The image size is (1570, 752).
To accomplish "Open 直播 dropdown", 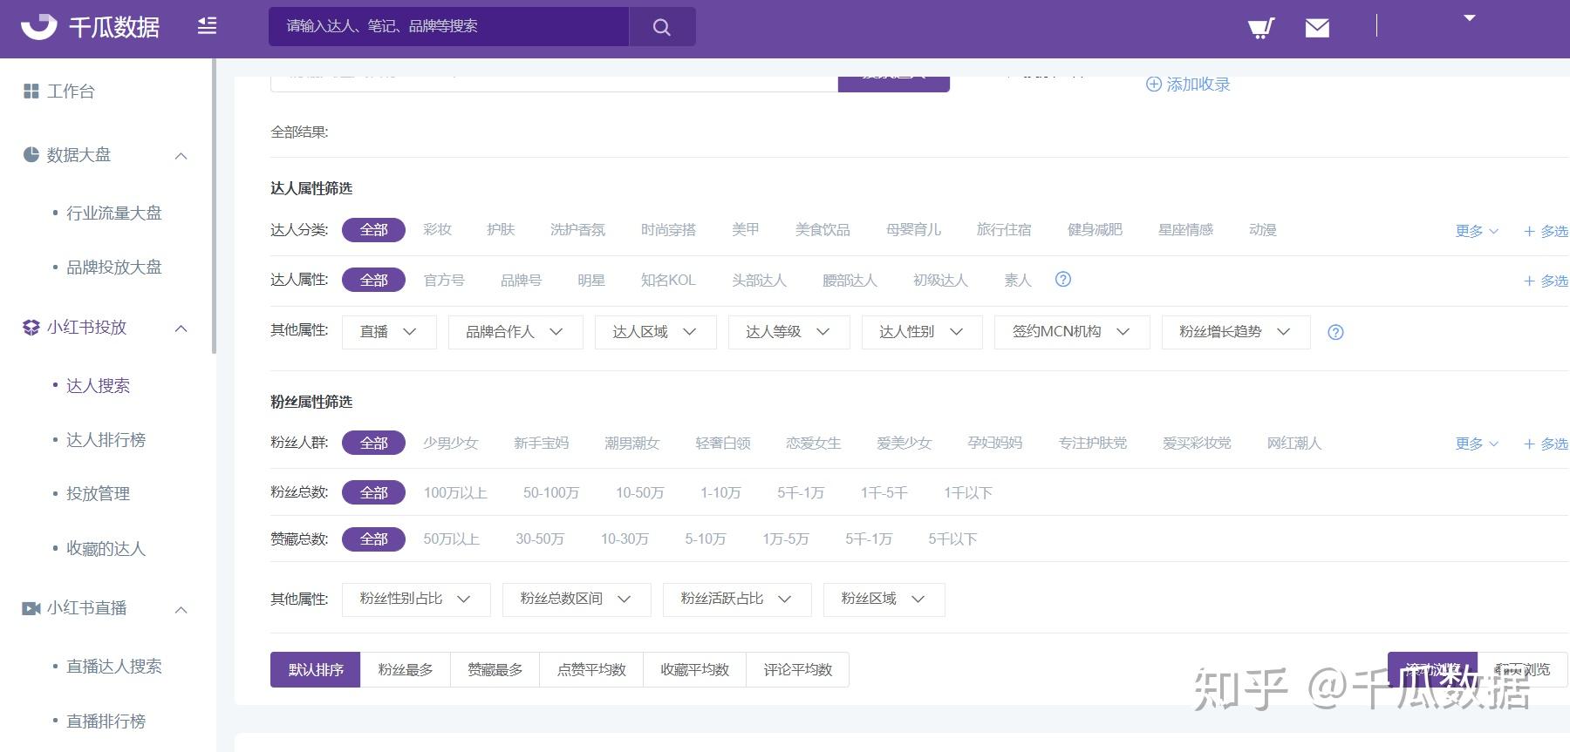I will (389, 332).
